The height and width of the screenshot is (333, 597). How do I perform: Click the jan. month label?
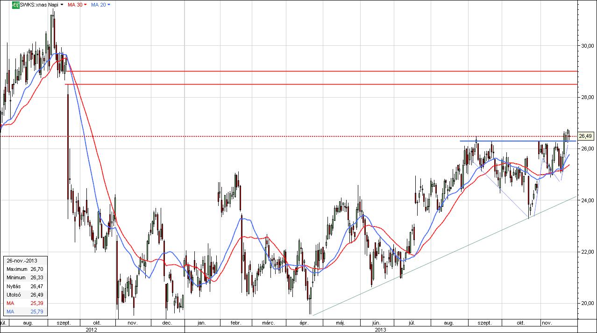point(202,323)
